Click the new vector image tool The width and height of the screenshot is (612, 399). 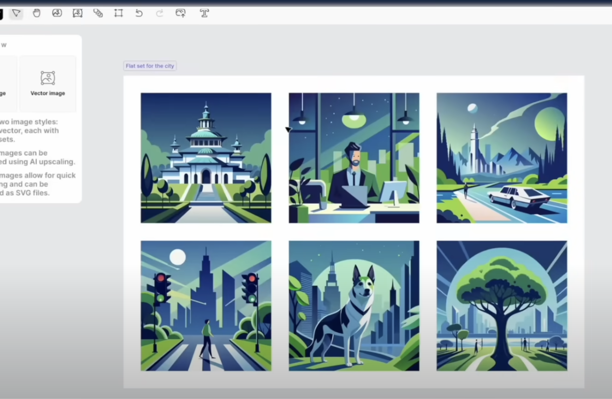pyautogui.click(x=78, y=13)
